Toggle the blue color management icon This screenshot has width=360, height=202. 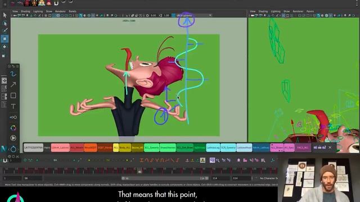174,15
